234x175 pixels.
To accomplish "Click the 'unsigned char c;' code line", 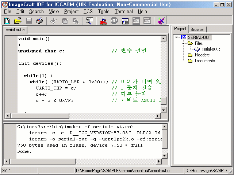I will click(41, 51).
